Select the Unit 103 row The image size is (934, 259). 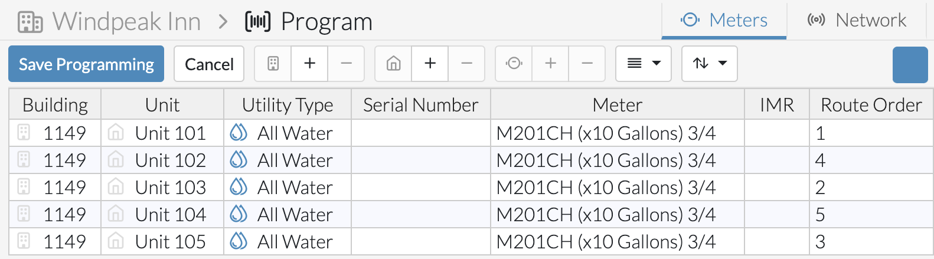coord(471,188)
